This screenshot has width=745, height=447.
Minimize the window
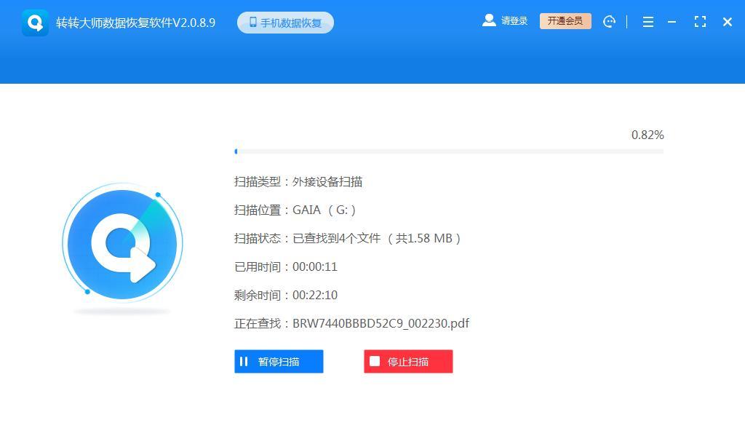672,21
